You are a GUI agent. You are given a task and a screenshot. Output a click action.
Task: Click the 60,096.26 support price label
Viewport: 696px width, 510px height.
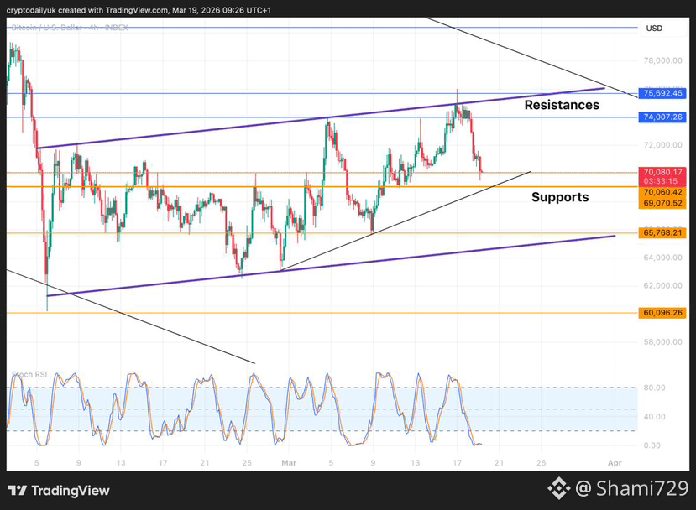click(x=662, y=313)
